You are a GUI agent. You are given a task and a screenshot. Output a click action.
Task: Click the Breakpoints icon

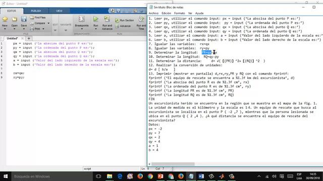pyautogui.click(x=82, y=19)
